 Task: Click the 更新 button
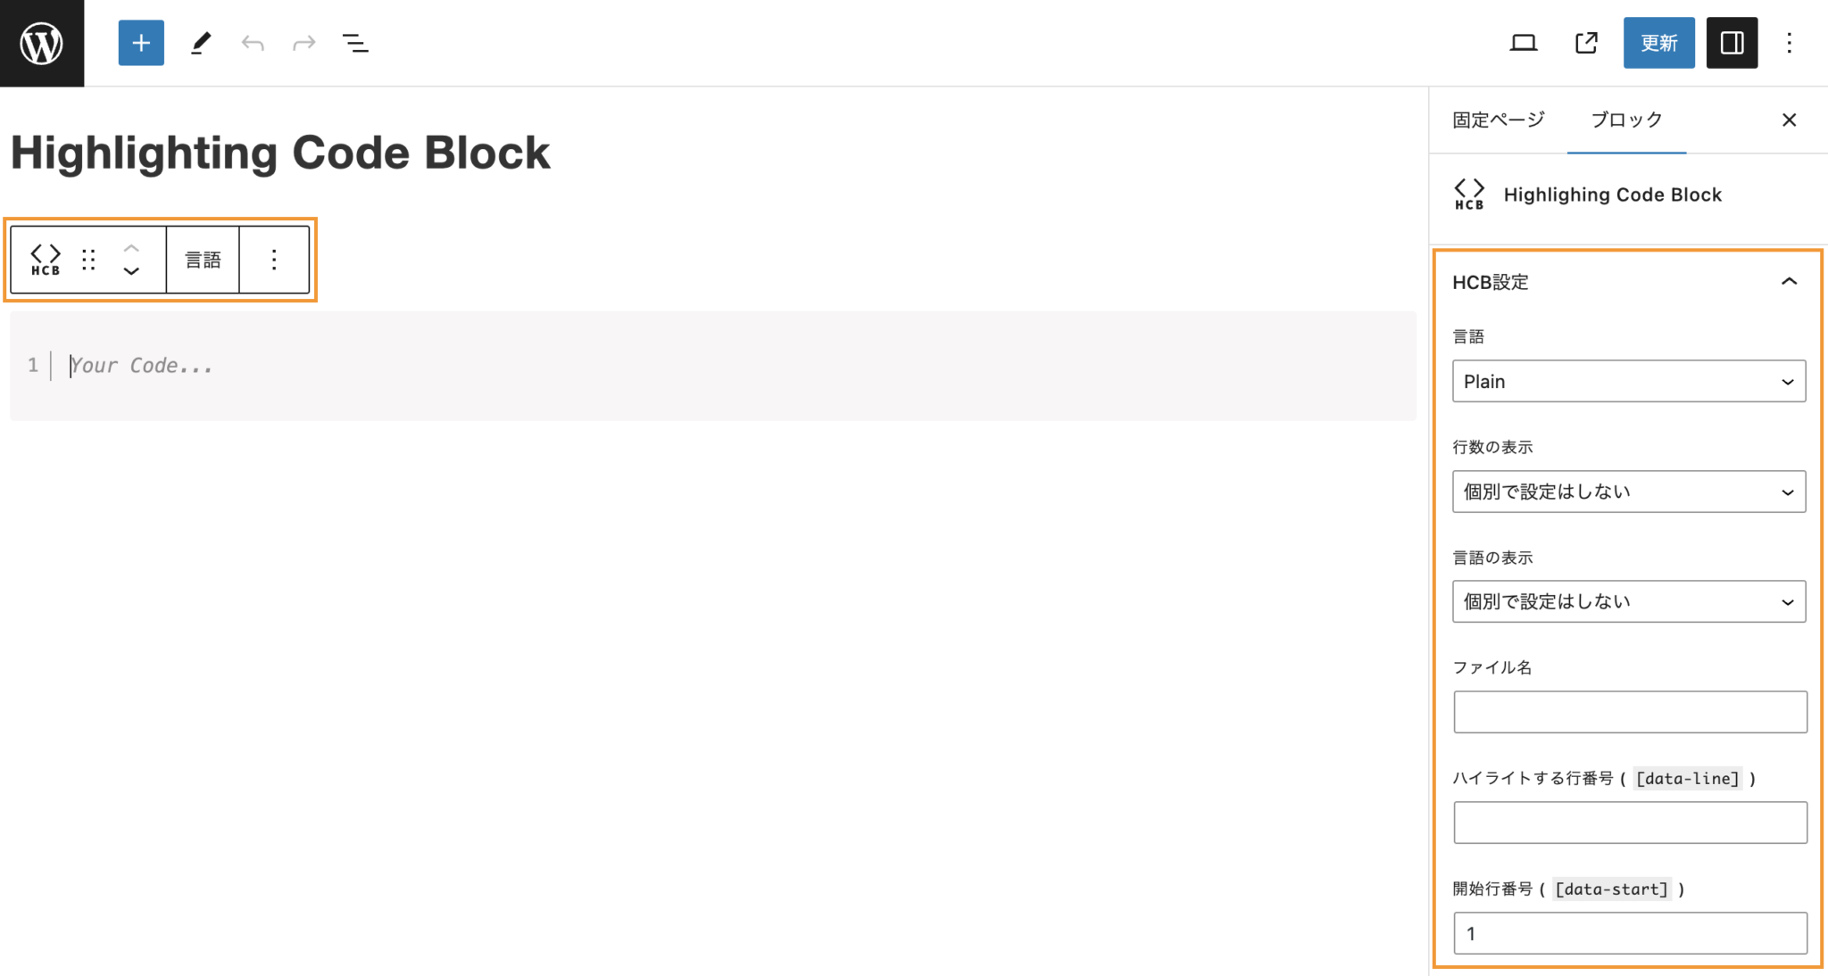click(1658, 42)
